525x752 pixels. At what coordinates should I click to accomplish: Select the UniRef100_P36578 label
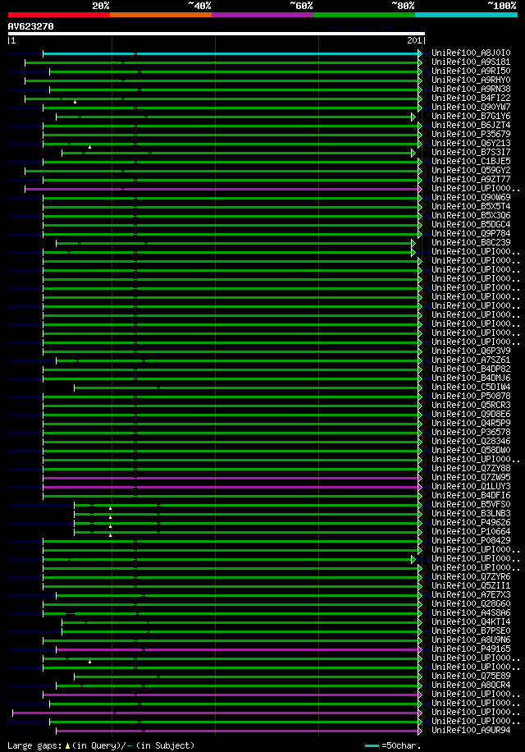tap(471, 432)
